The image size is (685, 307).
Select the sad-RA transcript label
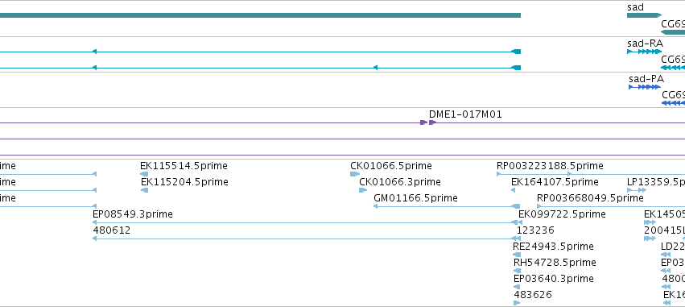click(x=645, y=44)
